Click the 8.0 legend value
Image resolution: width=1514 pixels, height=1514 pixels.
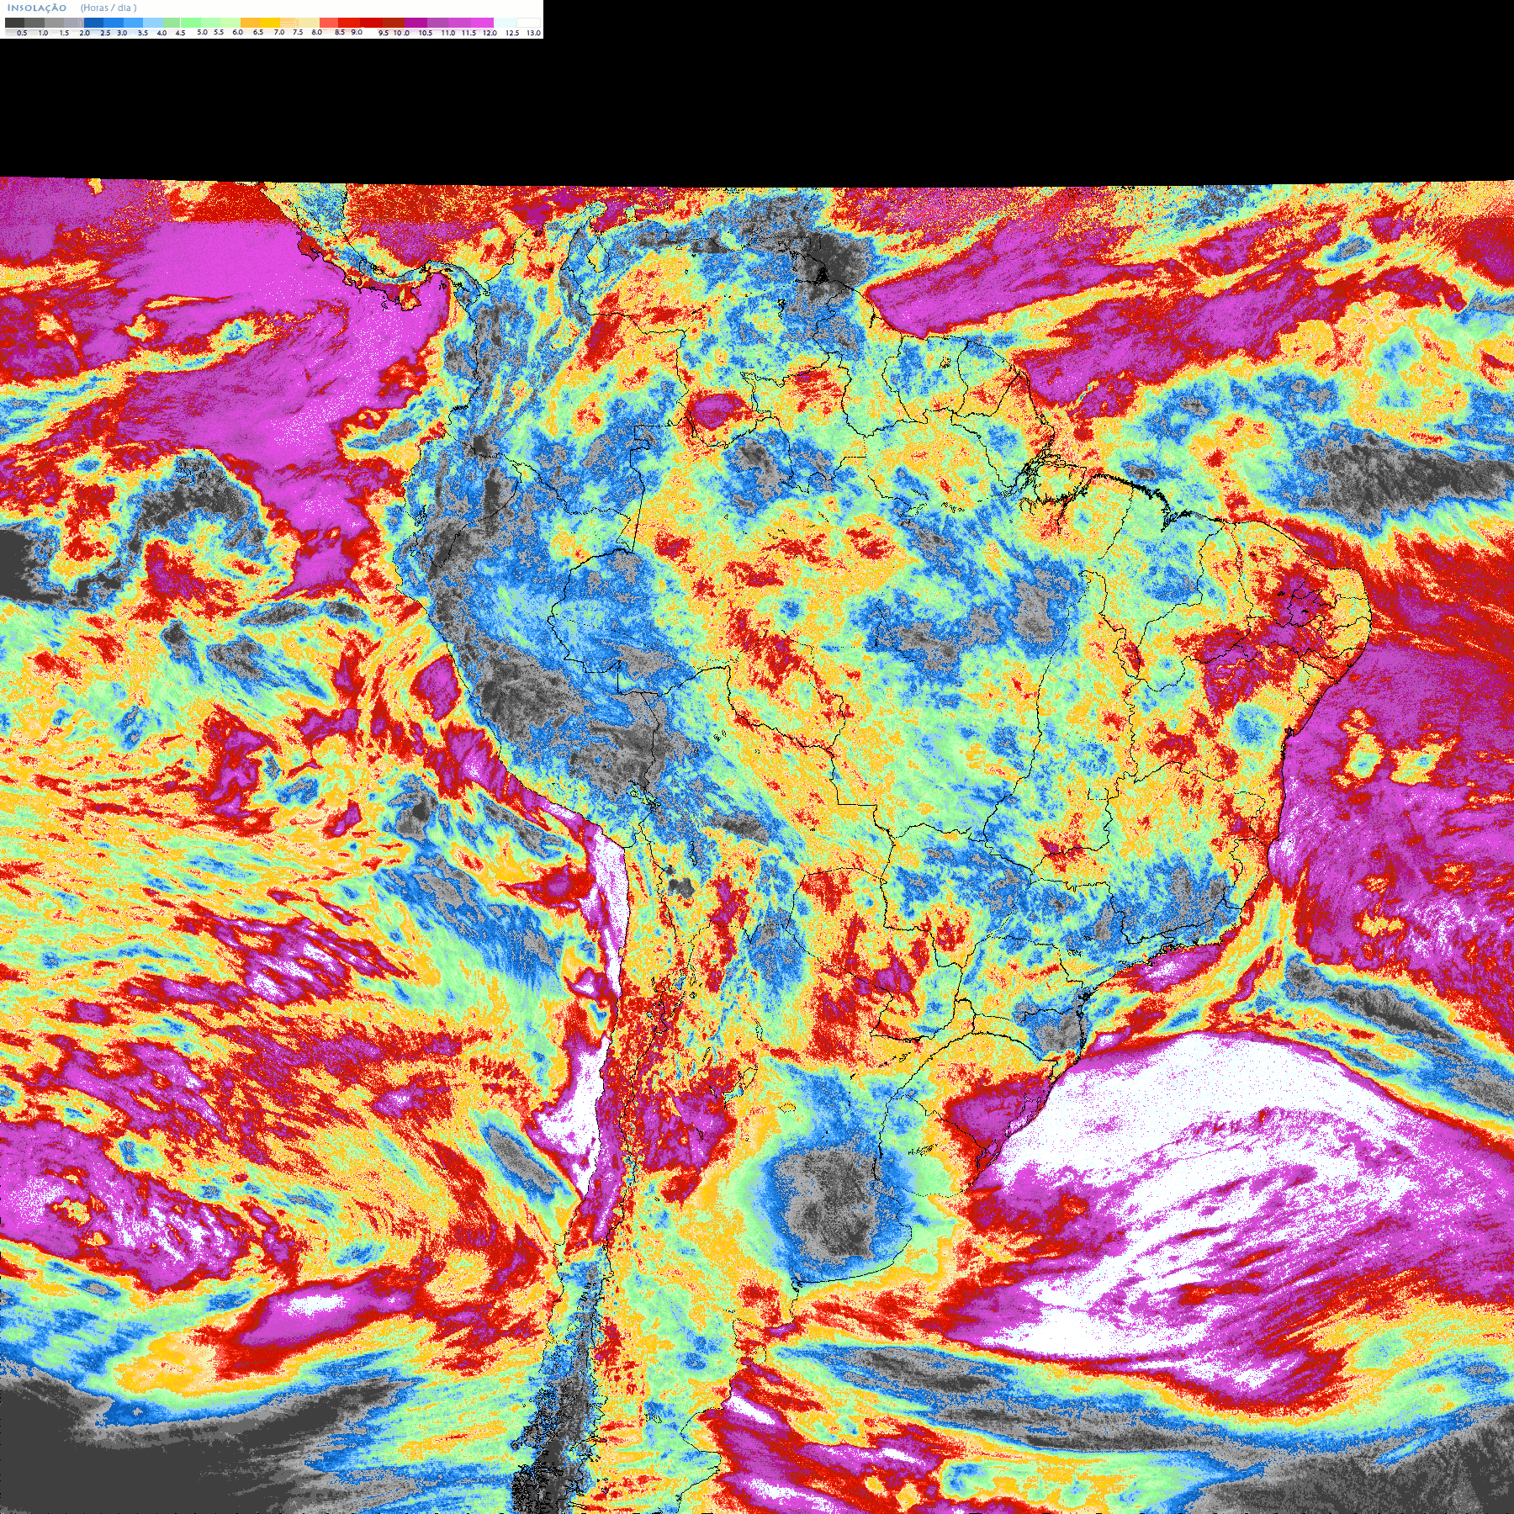[316, 32]
